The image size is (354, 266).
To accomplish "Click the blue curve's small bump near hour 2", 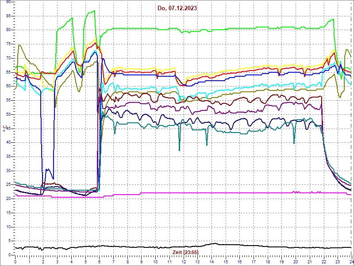I will pyautogui.click(x=47, y=169).
